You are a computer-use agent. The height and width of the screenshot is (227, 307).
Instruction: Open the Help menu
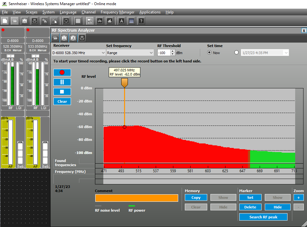pyautogui.click(x=169, y=12)
